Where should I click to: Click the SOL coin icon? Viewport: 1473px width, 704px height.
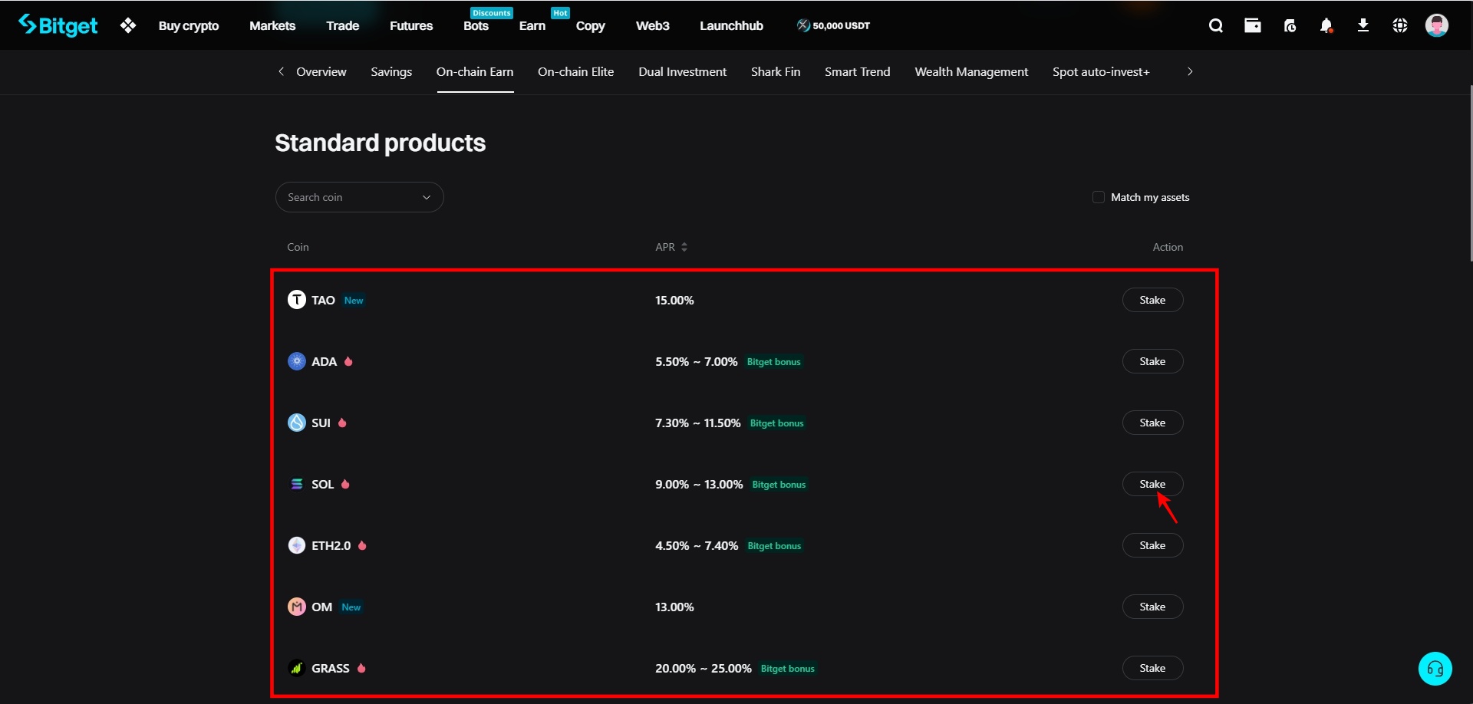point(297,484)
